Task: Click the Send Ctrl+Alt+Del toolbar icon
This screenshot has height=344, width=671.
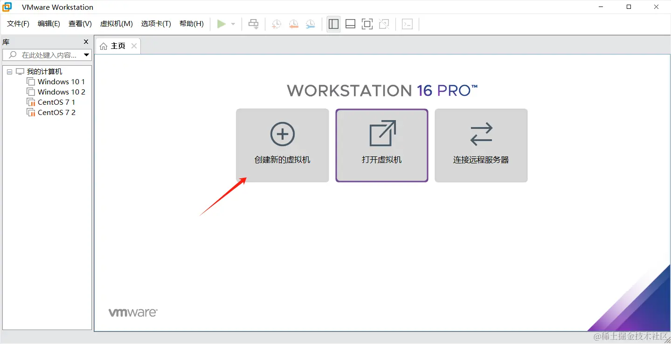Action: [x=254, y=24]
